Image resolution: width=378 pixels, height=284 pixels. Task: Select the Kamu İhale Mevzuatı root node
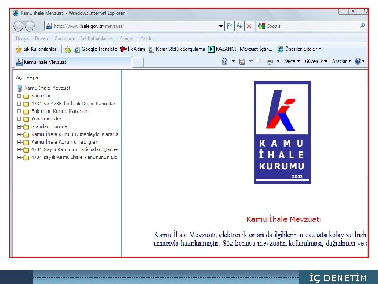(48, 88)
